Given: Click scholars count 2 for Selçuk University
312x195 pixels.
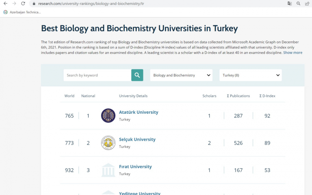Looking at the screenshot, I should [x=209, y=143].
